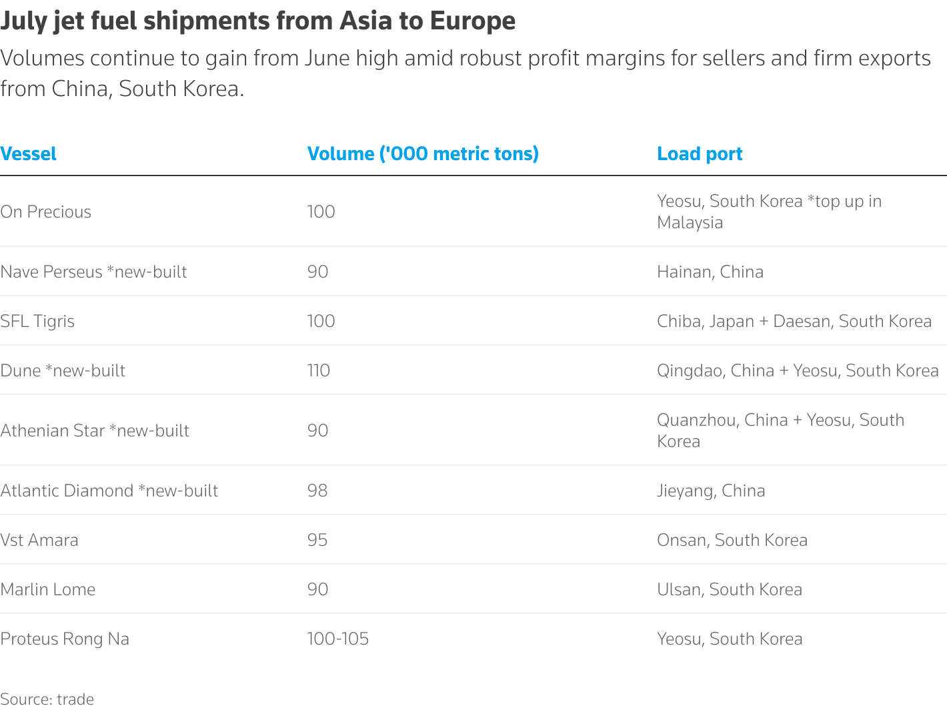Select the Proteus Rong Na vessel cell
Image resolution: width=947 pixels, height=710 pixels.
65,639
